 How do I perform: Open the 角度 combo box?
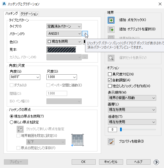coord(25,77)
